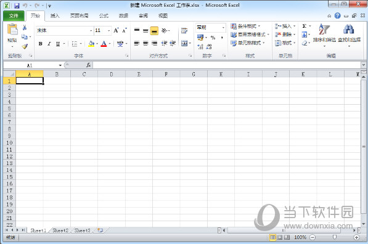Click the Insert Function fx icon

tap(88, 65)
